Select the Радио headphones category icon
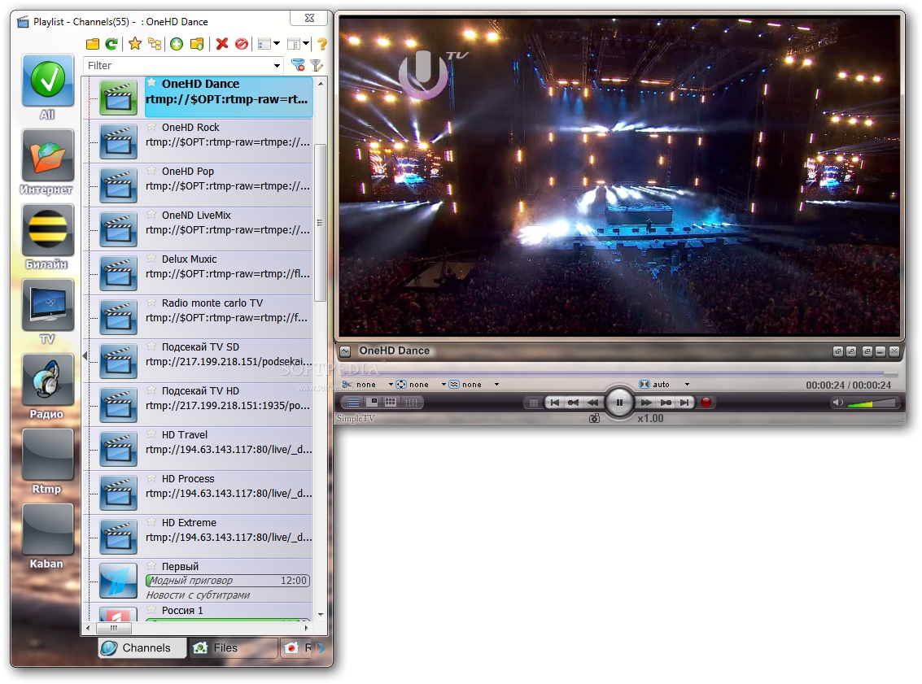 pyautogui.click(x=48, y=380)
